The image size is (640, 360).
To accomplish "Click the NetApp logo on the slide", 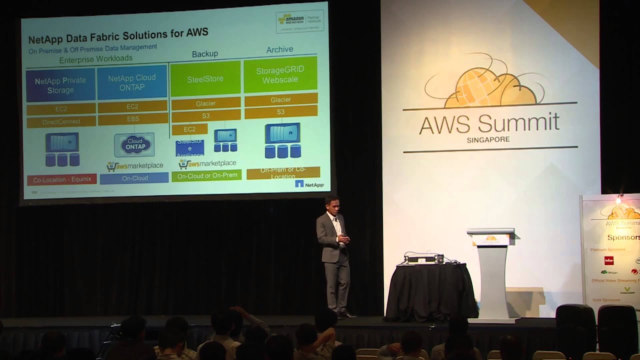I will click(309, 184).
